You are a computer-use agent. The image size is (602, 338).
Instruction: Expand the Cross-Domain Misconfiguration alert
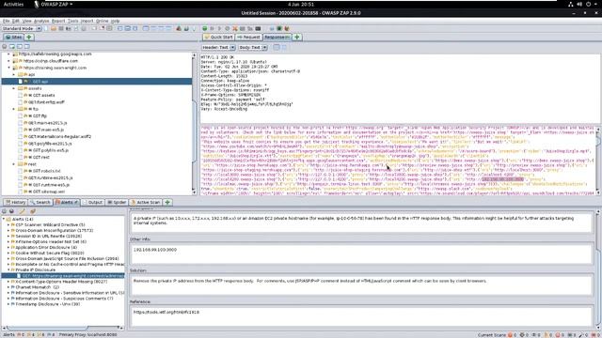[x=8, y=231]
